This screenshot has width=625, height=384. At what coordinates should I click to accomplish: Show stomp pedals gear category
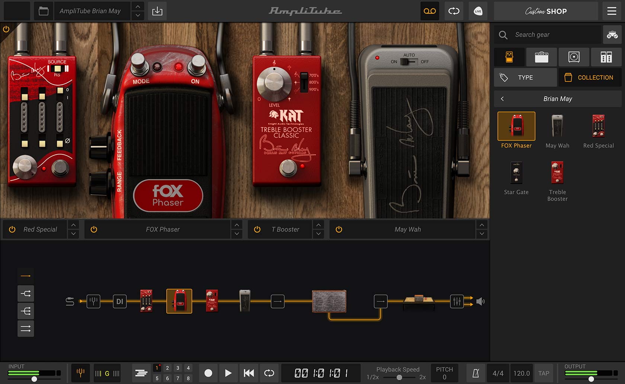click(509, 57)
